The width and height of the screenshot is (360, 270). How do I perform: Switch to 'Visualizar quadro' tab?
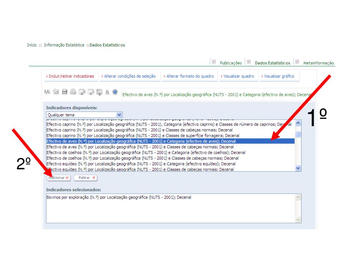click(237, 76)
